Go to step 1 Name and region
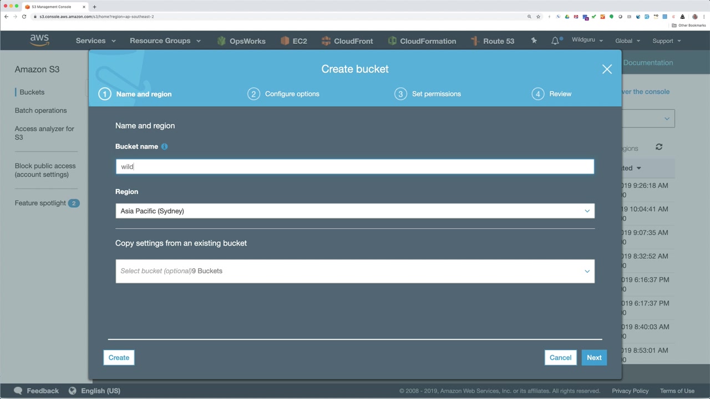The image size is (710, 399). (x=135, y=94)
